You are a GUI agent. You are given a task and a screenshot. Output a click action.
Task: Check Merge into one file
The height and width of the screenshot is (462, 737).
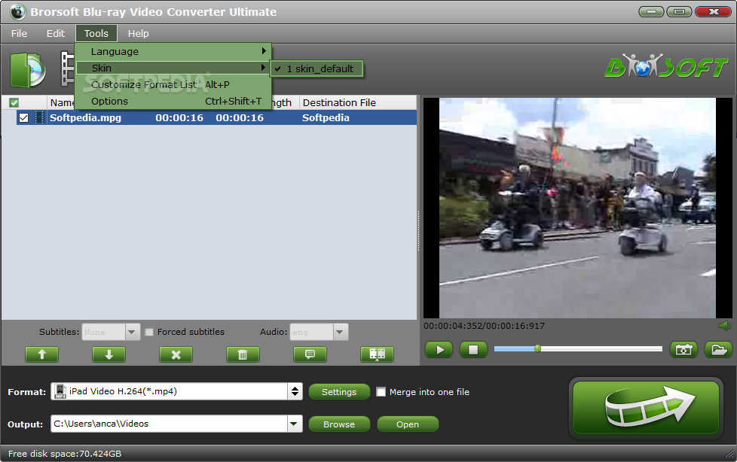(x=381, y=391)
